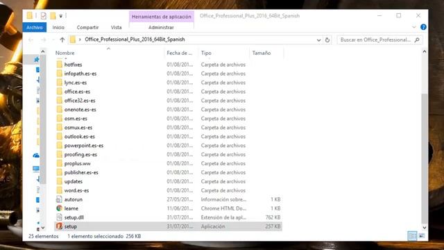Image resolution: width=444 pixels, height=250 pixels.
Task: Click the 11/06/201... date cell
Action: click(180, 208)
